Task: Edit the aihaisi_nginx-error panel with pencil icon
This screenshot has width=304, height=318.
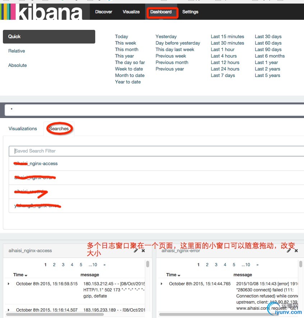Action: click(x=289, y=251)
